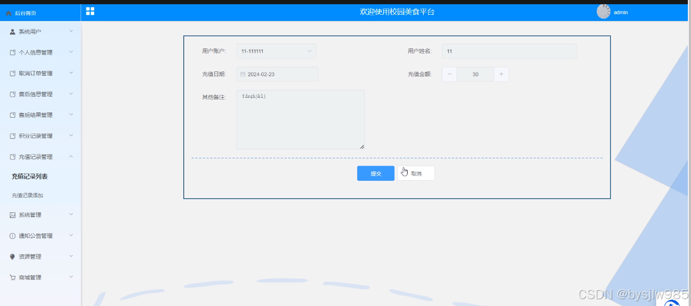Open the 系统用户 menu item
Viewport: 691px width, 306px height.
(x=41, y=32)
